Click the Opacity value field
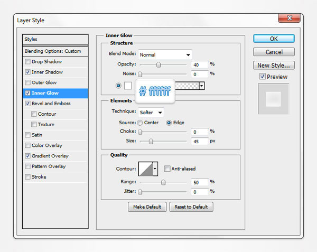The image size is (317, 252). pyautogui.click(x=200, y=64)
